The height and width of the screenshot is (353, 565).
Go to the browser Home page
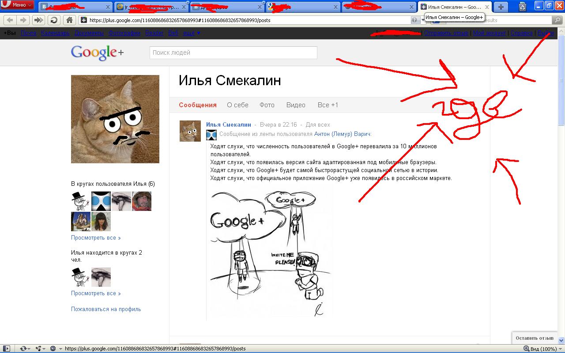[69, 20]
